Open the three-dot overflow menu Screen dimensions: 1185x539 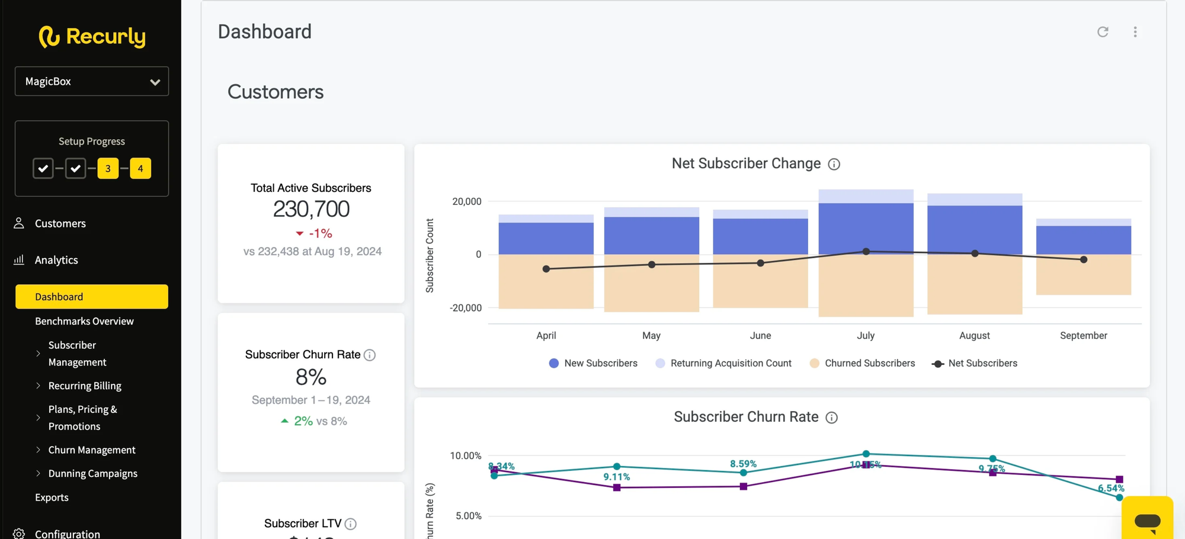tap(1135, 32)
